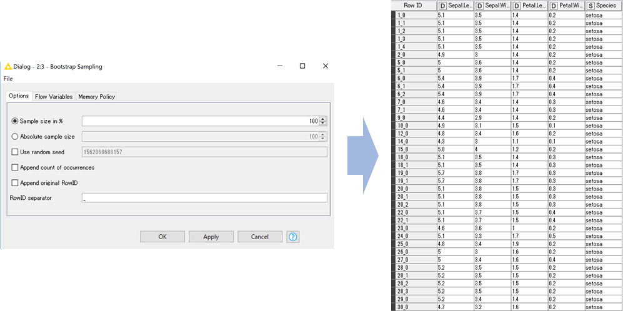
Task: Click the Cancel button
Action: (x=260, y=237)
